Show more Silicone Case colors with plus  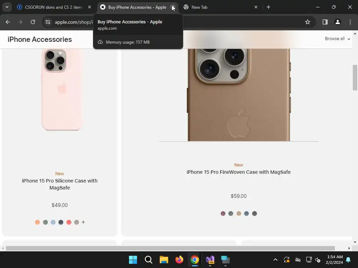click(83, 222)
